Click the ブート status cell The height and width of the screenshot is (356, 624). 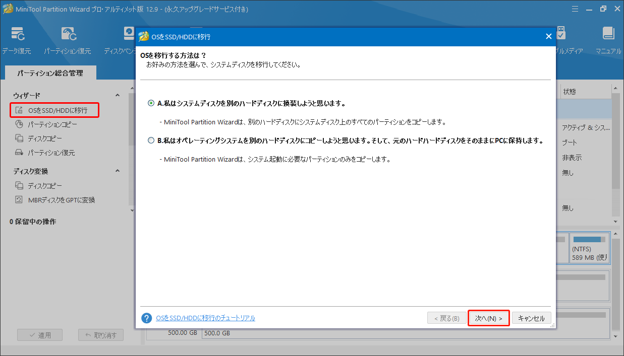tap(570, 143)
